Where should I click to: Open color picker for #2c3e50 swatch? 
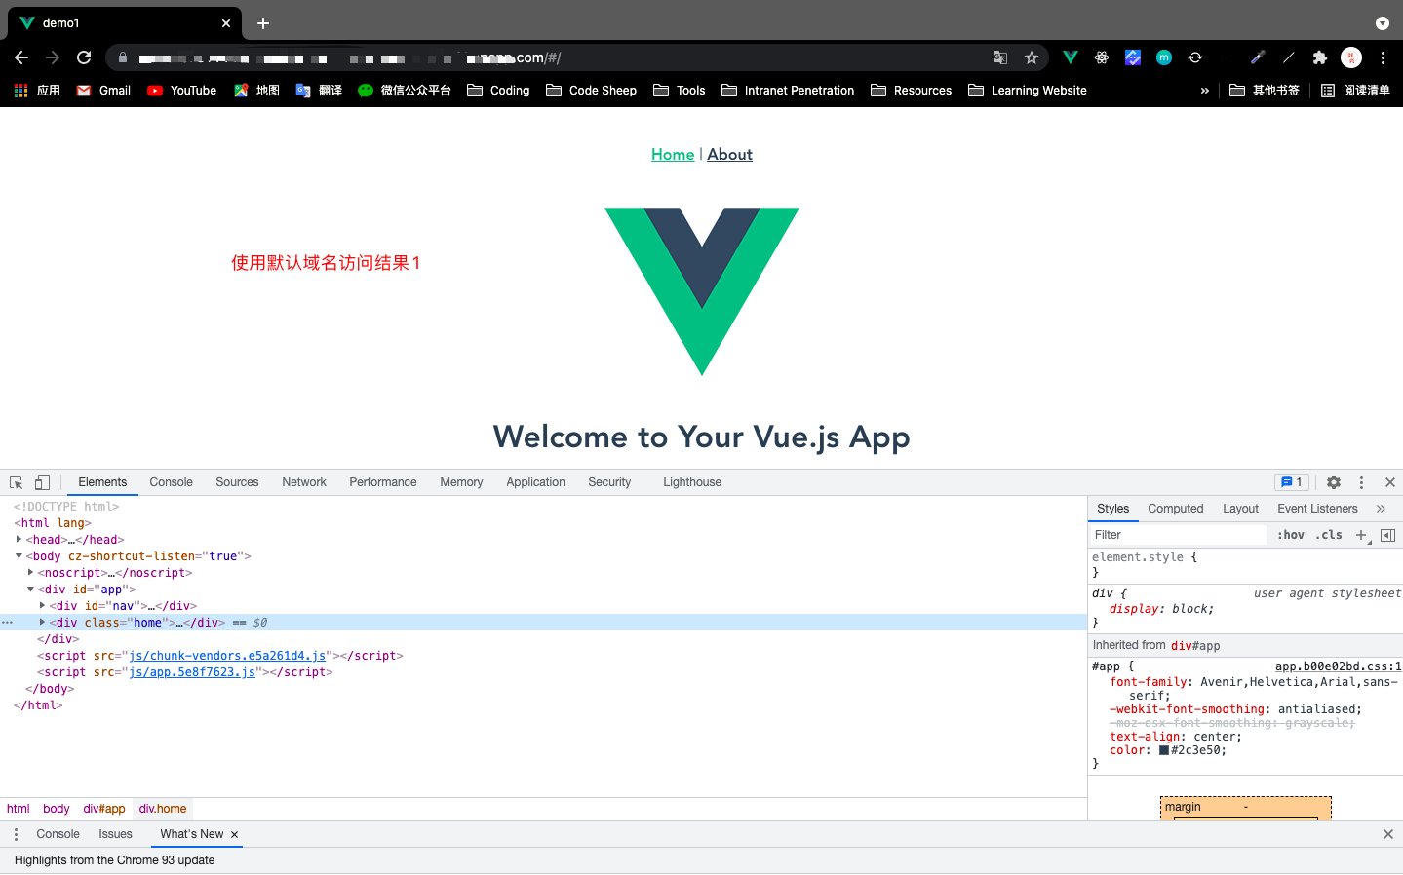pos(1164,750)
